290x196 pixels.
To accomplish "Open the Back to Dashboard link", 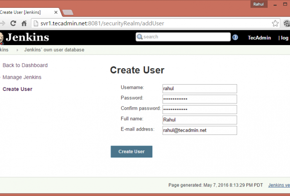I will [x=25, y=65].
